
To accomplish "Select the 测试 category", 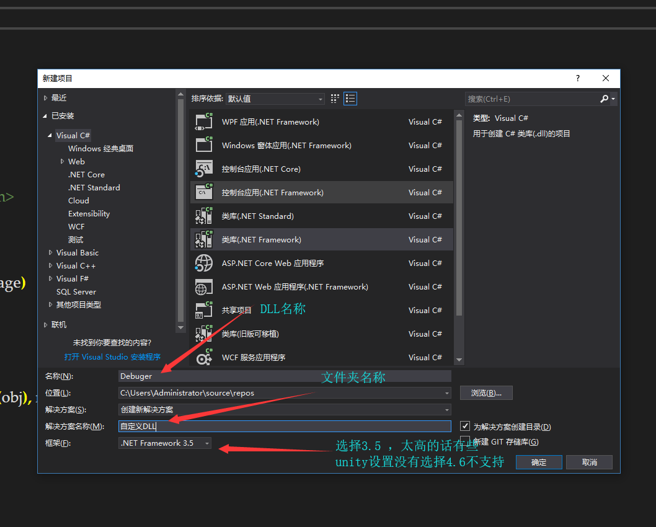I will click(x=76, y=240).
